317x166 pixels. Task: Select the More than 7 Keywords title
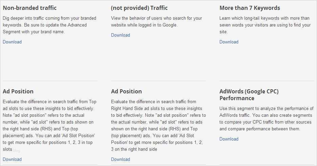pos(250,8)
